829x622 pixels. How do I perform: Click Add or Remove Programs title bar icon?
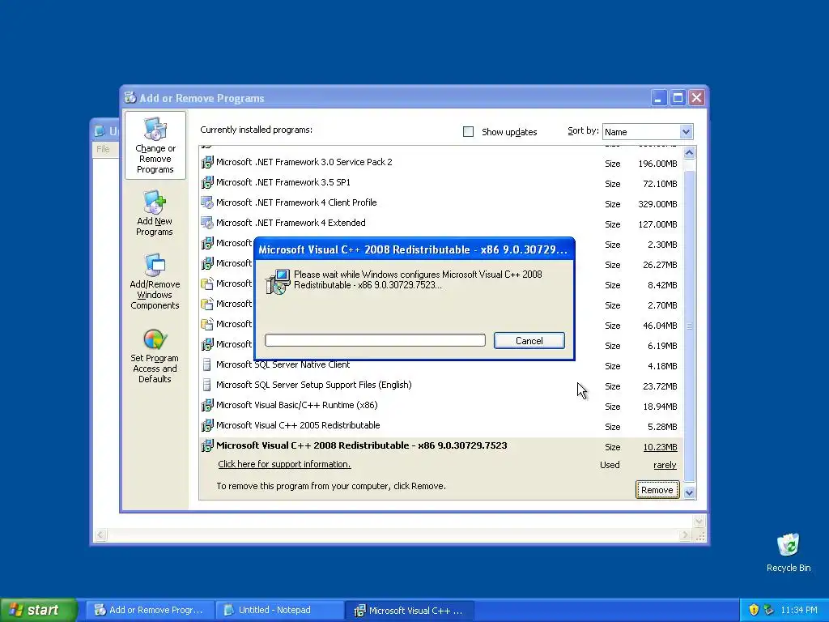[130, 98]
